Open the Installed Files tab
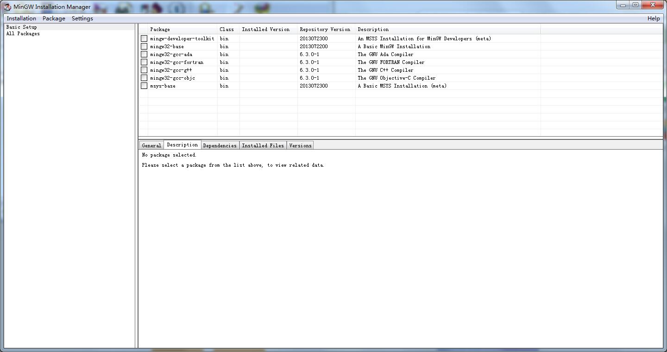The image size is (667, 352). [x=263, y=145]
